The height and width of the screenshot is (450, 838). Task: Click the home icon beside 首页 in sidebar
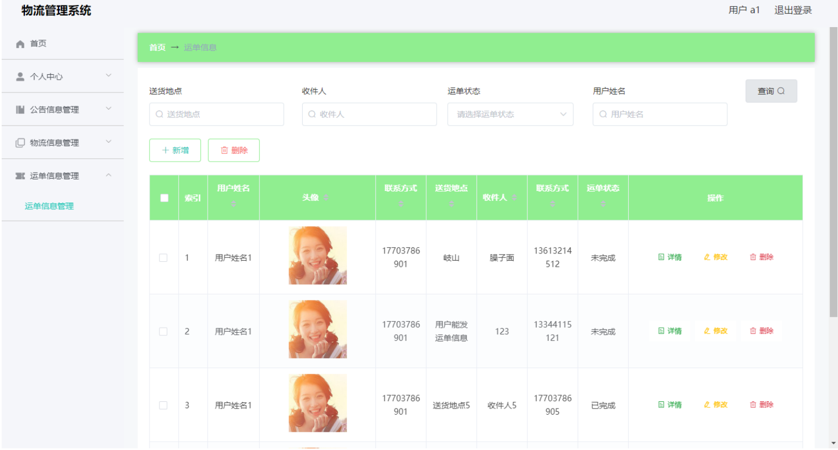tap(20, 44)
